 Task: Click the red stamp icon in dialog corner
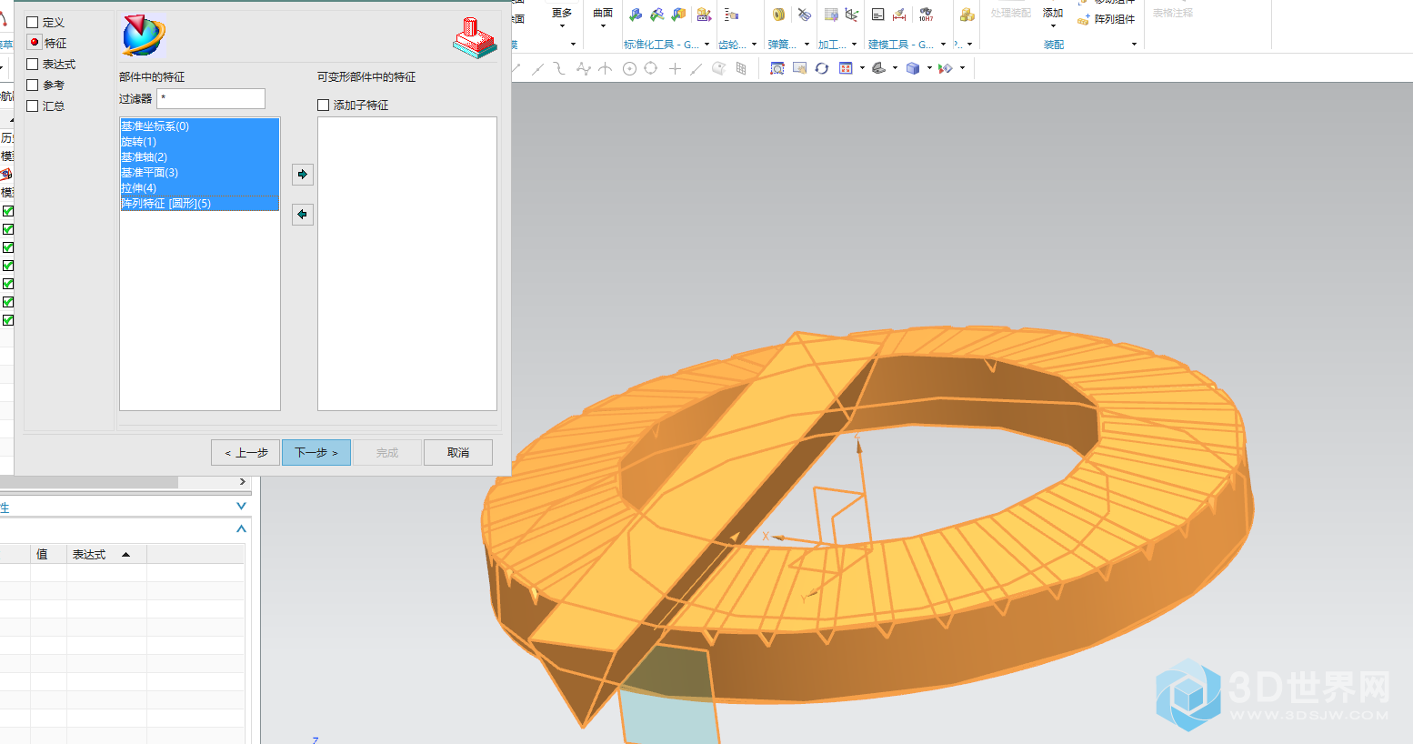click(475, 38)
